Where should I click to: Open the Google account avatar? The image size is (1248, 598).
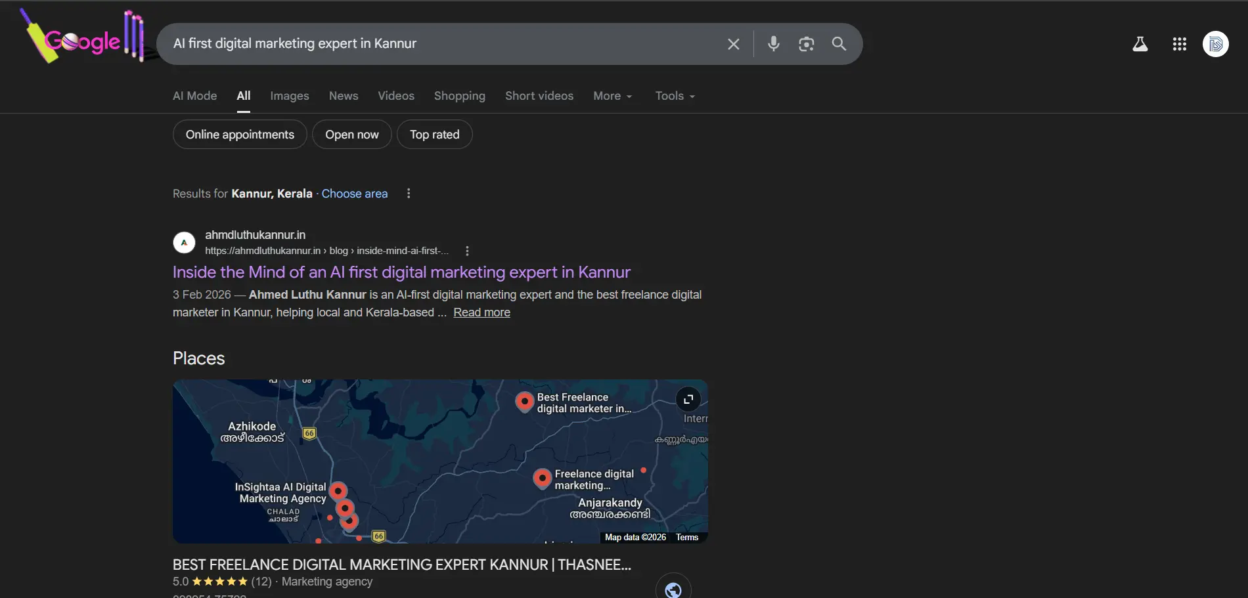tap(1215, 44)
